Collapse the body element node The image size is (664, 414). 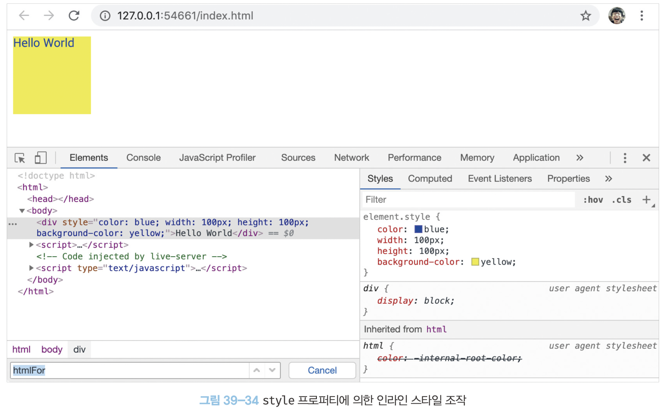pyautogui.click(x=22, y=211)
